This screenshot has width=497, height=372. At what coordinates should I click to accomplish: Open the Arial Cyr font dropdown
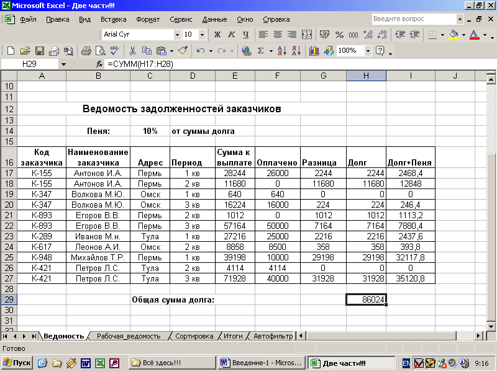177,35
